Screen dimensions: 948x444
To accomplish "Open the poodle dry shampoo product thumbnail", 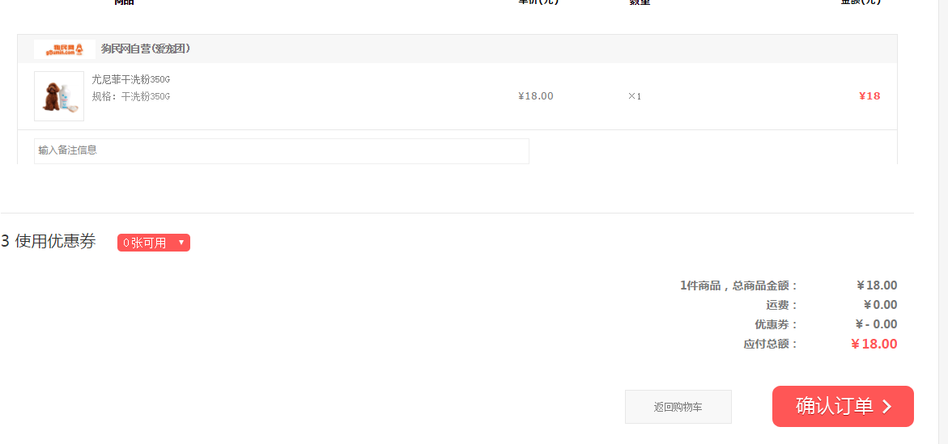I will (59, 96).
